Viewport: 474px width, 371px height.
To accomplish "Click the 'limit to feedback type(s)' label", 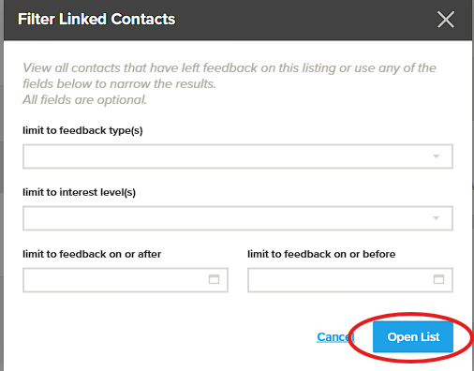I will (x=82, y=130).
